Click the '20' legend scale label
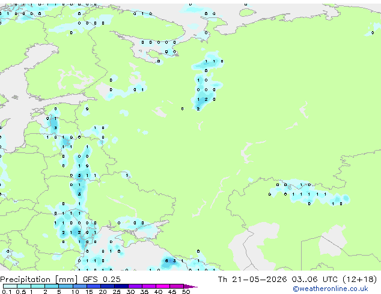The width and height of the screenshot is (381, 294). (x=103, y=292)
